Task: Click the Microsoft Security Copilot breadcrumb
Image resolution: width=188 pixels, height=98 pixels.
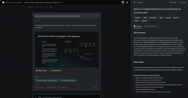Action: (14, 2)
